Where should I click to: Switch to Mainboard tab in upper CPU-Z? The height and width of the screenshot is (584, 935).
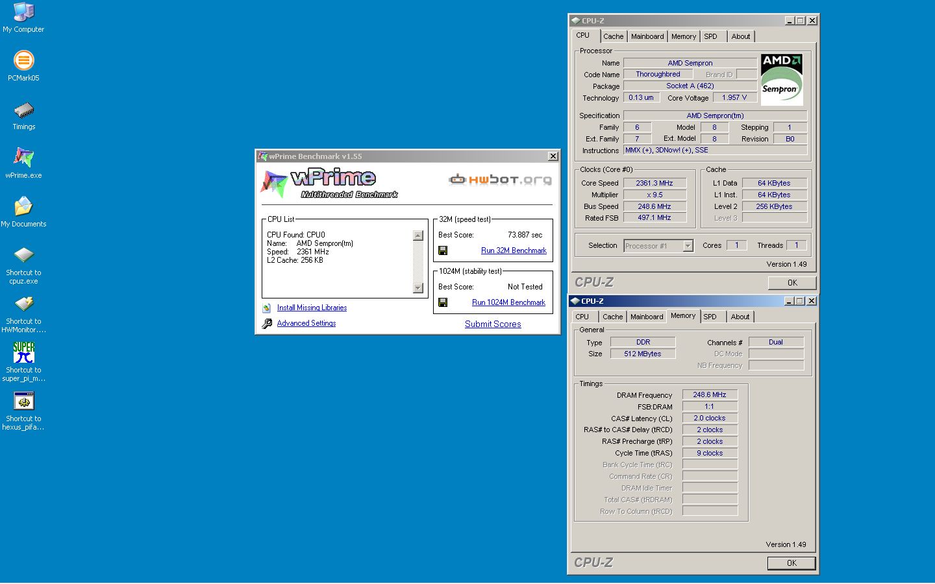click(647, 36)
